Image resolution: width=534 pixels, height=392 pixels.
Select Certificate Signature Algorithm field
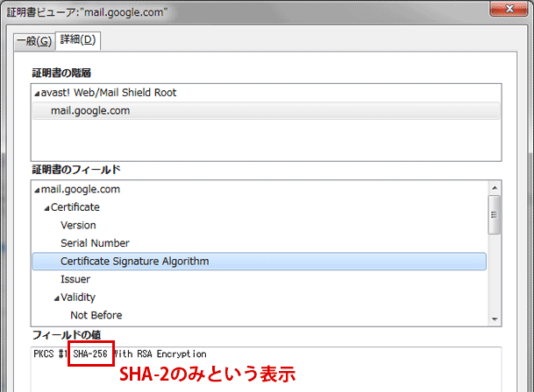(260, 262)
